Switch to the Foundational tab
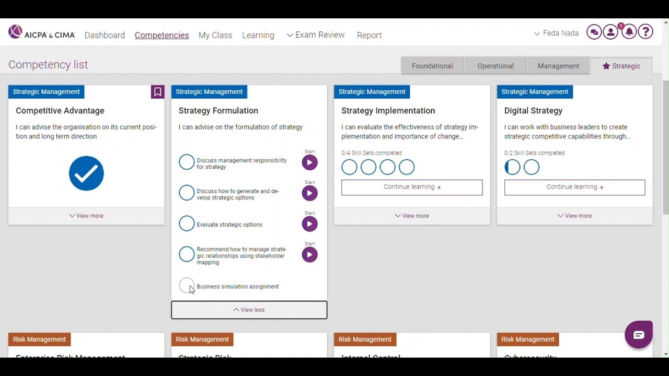669x376 pixels. [432, 66]
